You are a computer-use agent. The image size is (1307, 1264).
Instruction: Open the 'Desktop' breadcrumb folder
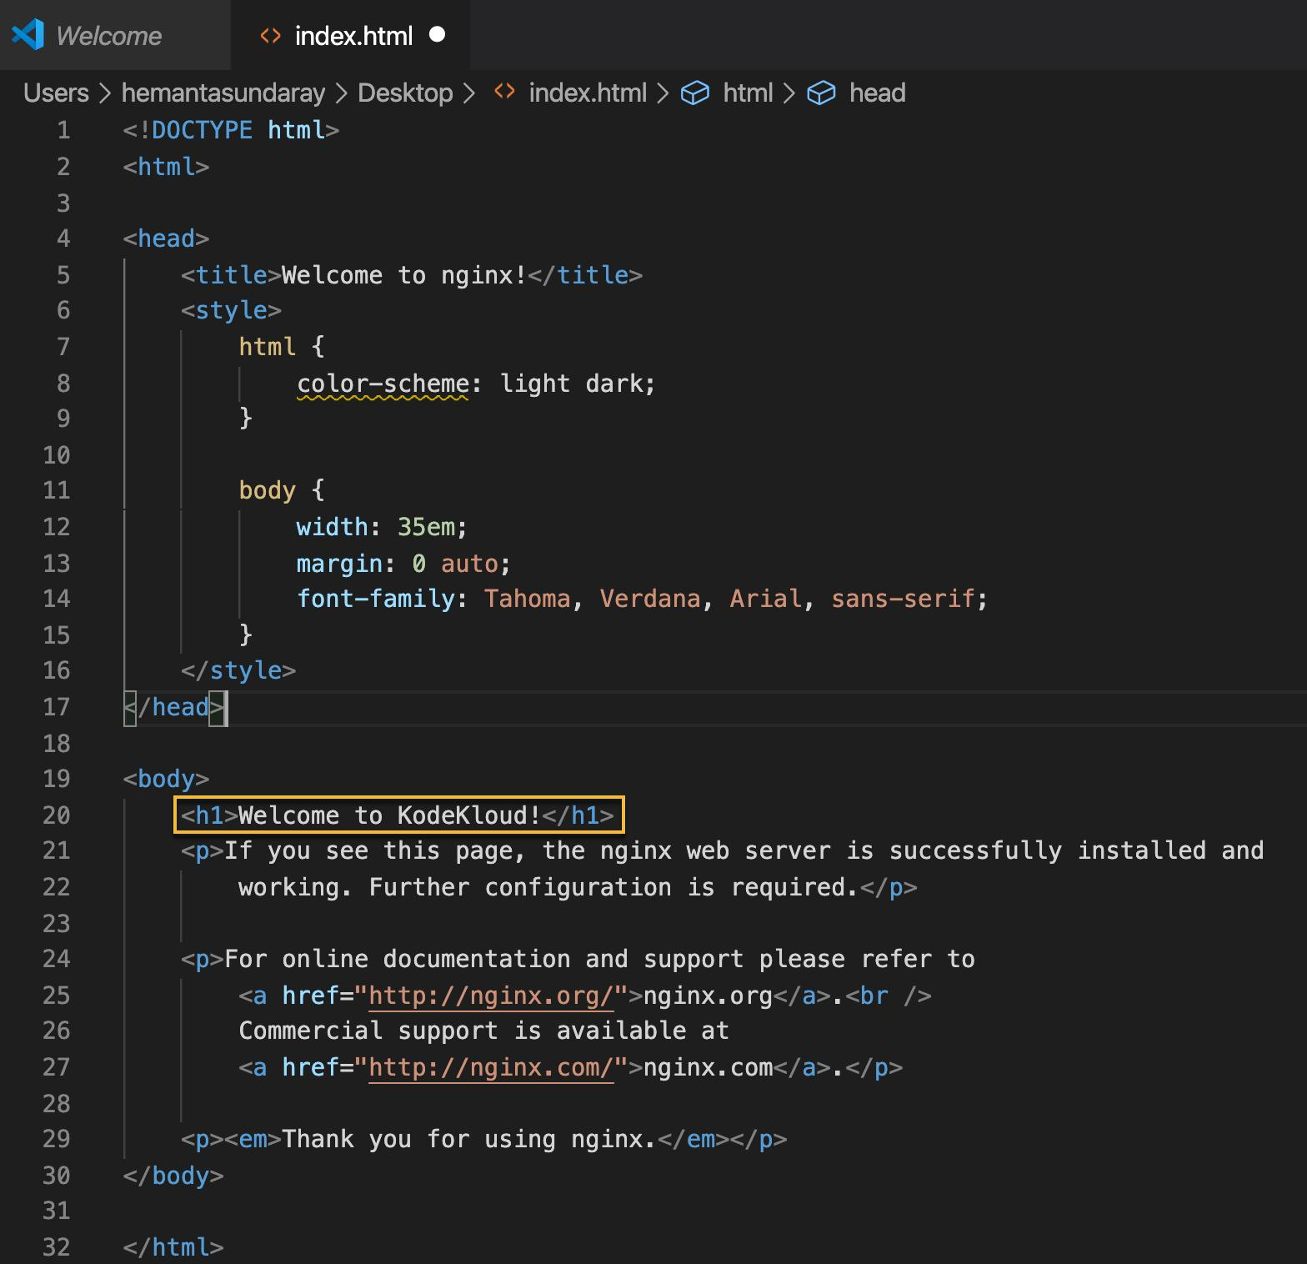405,93
